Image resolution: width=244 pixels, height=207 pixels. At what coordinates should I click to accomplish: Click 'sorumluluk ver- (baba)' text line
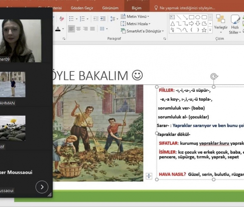pyautogui.click(x=181, y=108)
